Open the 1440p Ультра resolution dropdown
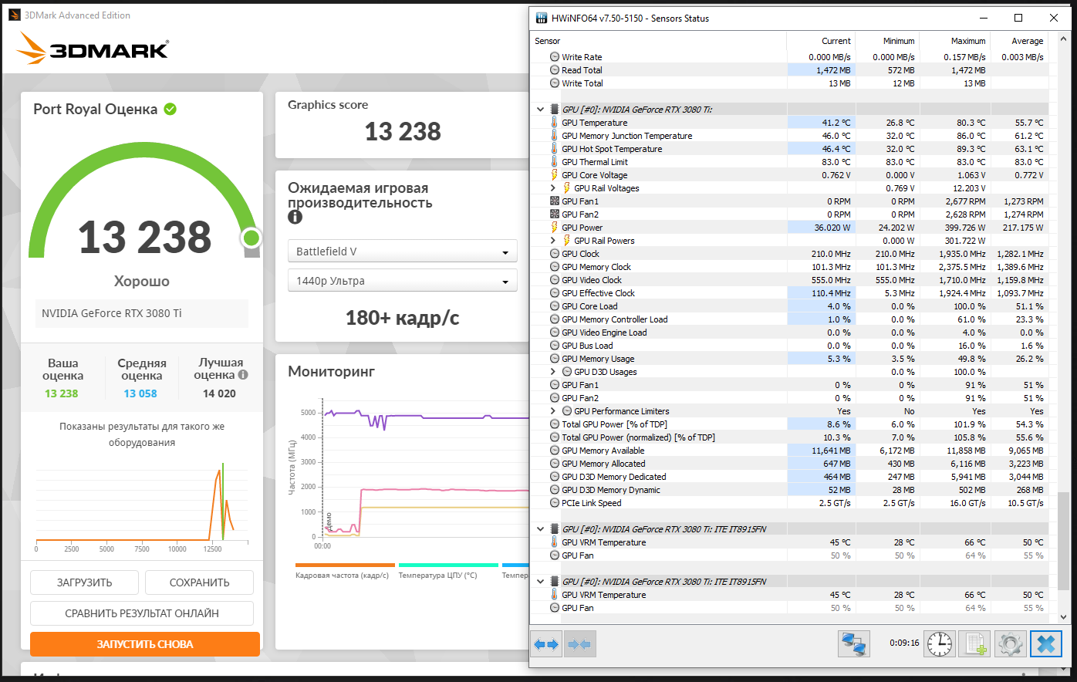Viewport: 1077px width, 682px height. point(403,281)
